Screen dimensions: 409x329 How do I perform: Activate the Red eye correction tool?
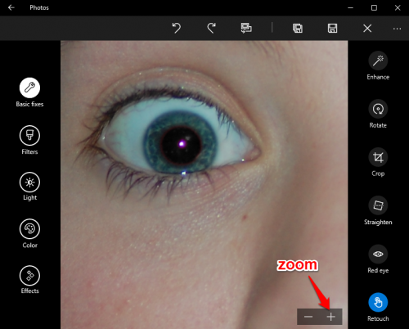coord(378,254)
